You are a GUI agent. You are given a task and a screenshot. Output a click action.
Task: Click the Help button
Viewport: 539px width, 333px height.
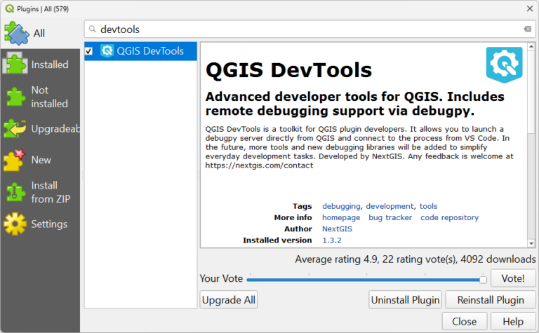coord(513,322)
